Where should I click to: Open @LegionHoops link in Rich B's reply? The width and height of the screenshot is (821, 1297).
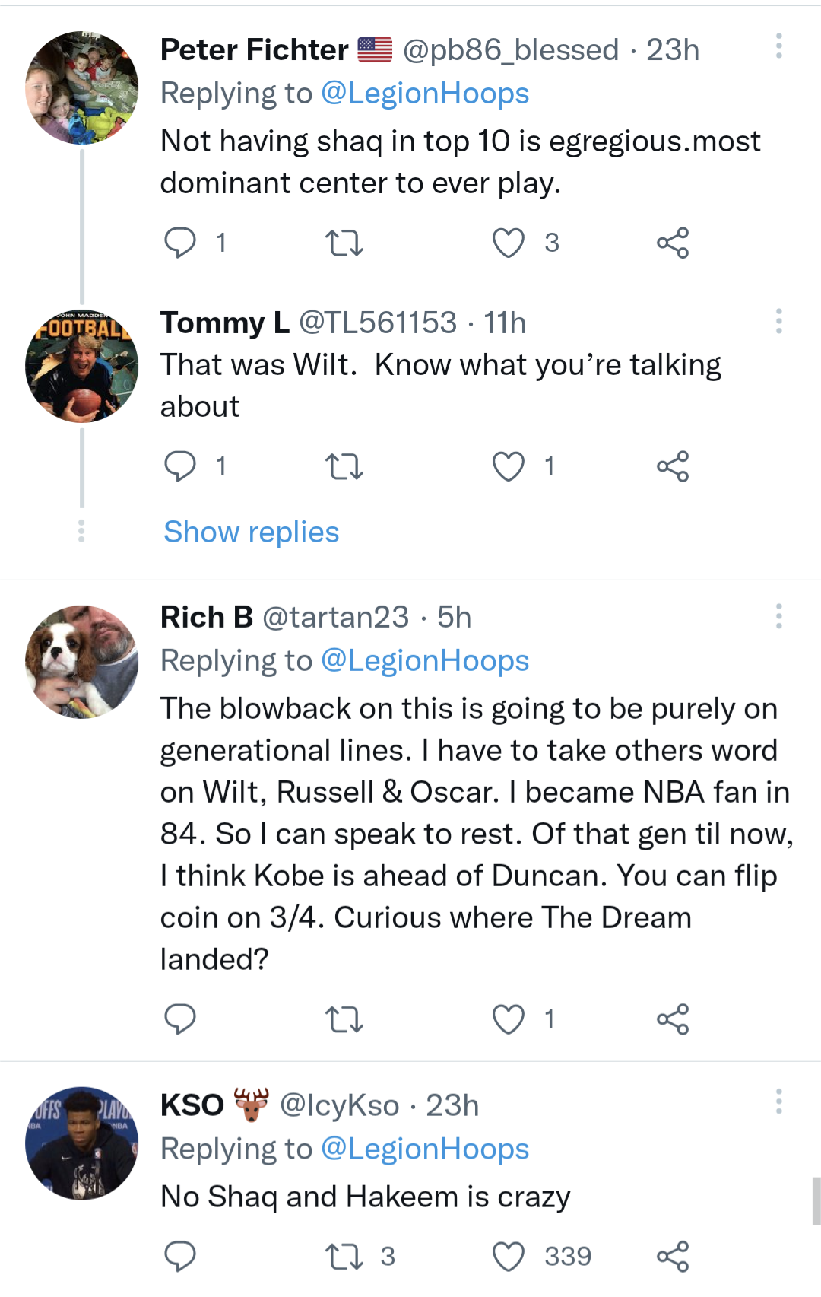(x=425, y=660)
